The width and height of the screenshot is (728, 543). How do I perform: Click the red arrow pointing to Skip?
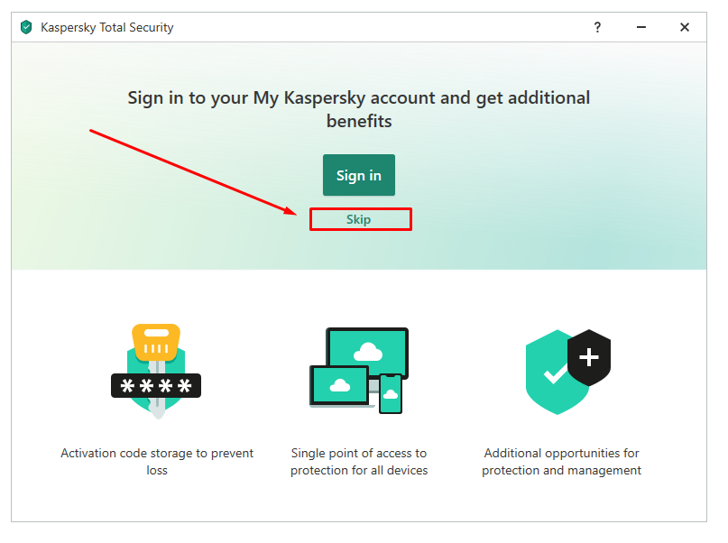click(193, 172)
